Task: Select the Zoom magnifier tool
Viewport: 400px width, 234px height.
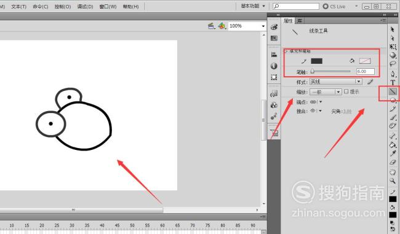Action: click(393, 181)
